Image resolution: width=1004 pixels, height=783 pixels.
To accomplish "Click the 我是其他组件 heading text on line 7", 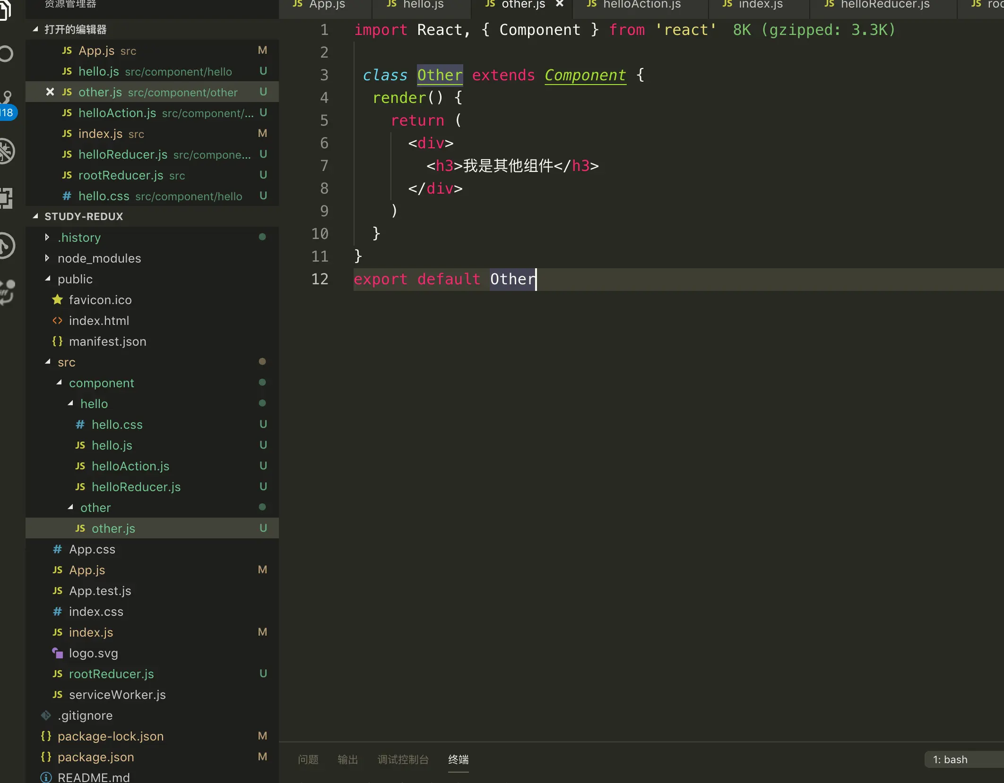I will point(508,166).
